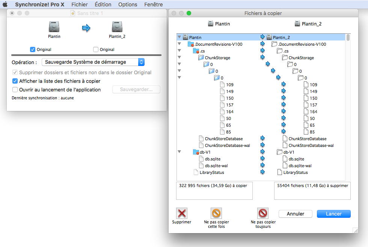Click the files to delete summary box
This screenshot has width=368, height=247.
tap(312, 191)
